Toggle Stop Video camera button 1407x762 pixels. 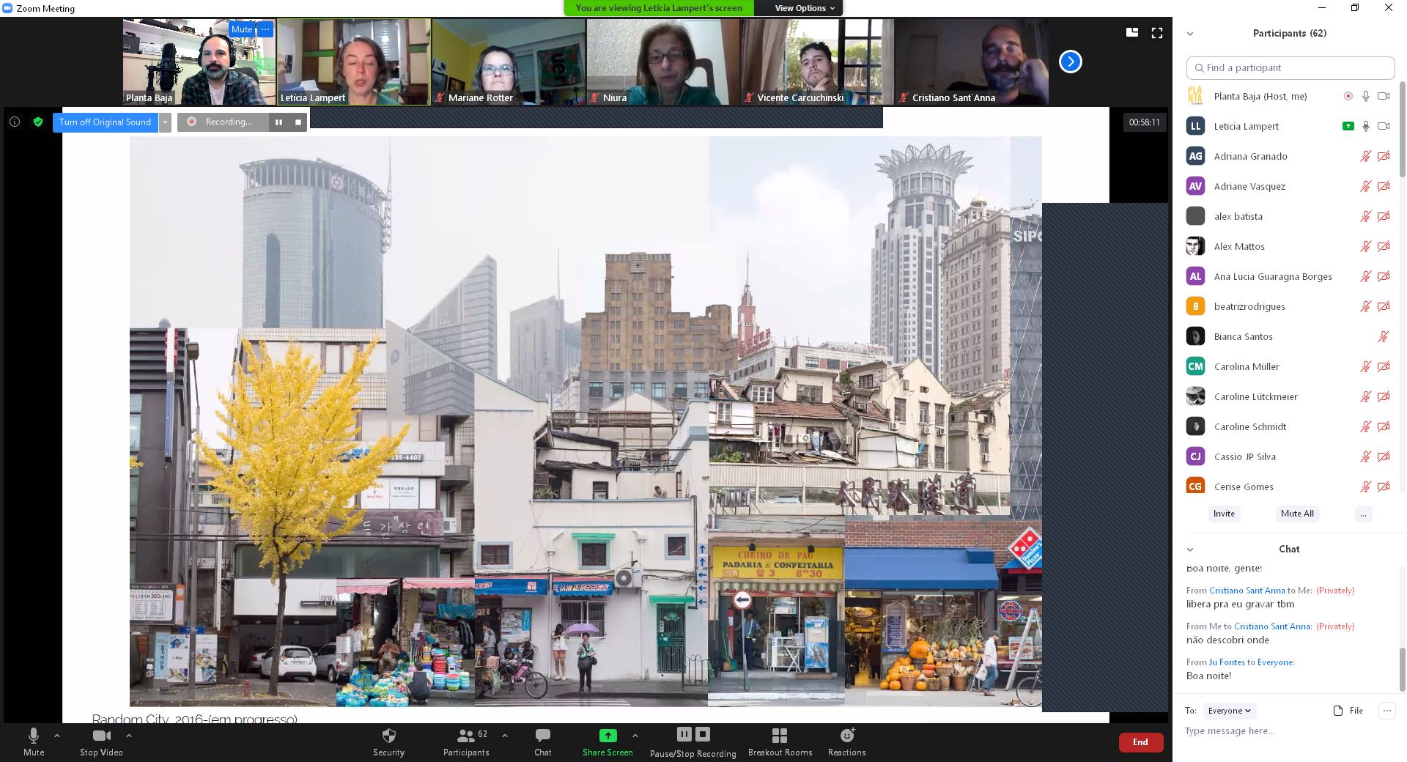tap(101, 736)
